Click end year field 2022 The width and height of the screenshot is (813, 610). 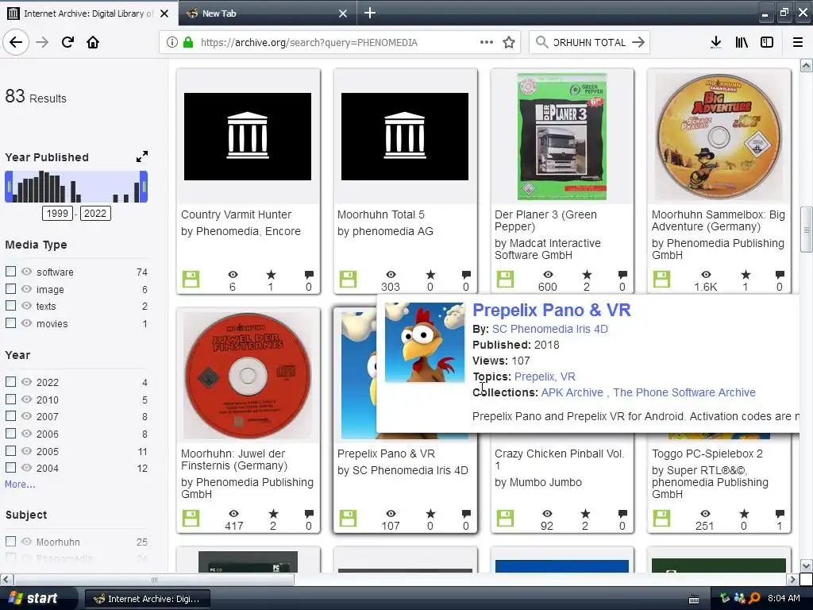point(95,213)
